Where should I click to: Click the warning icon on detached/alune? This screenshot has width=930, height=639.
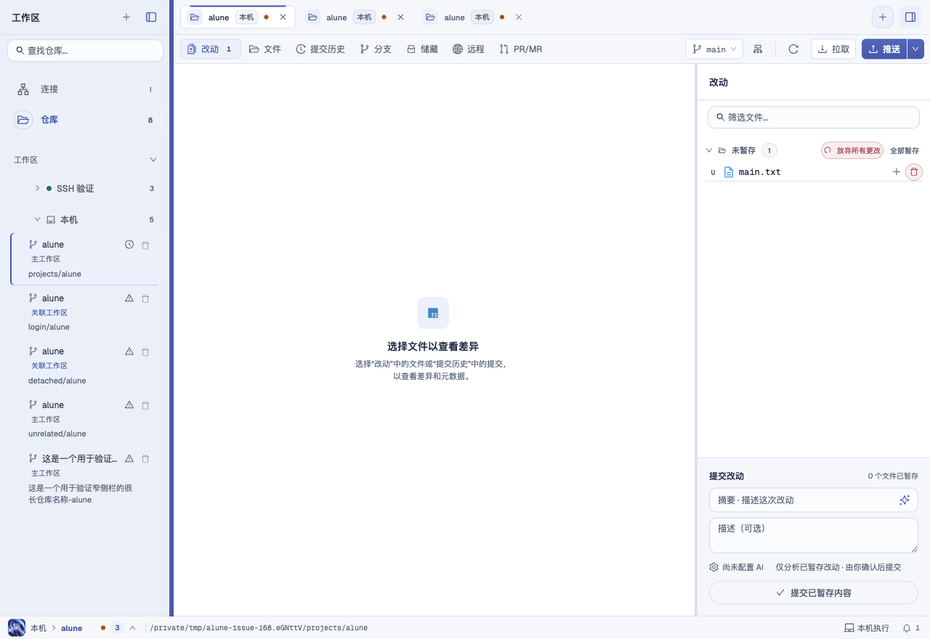[x=129, y=351]
